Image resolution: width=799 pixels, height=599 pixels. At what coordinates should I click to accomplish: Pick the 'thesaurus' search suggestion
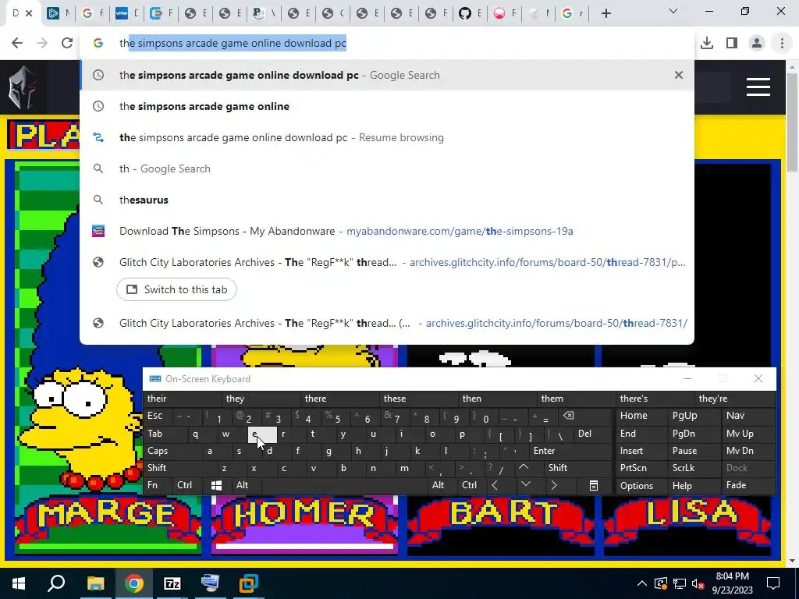click(x=387, y=200)
